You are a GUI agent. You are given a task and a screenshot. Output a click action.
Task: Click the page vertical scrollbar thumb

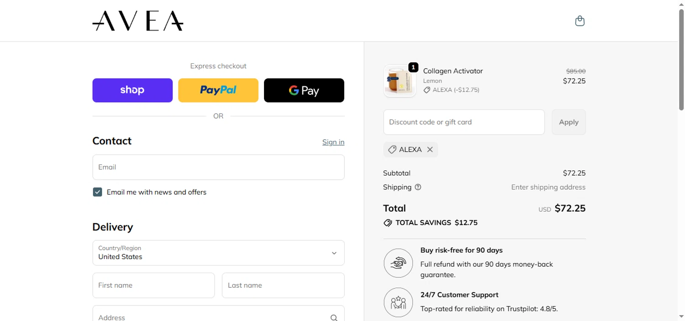tap(681, 59)
